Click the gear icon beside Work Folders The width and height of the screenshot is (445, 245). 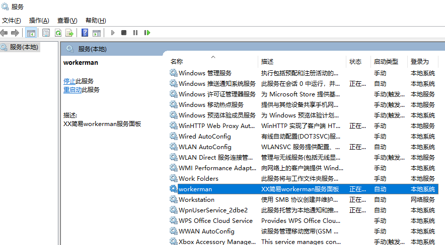(x=173, y=178)
